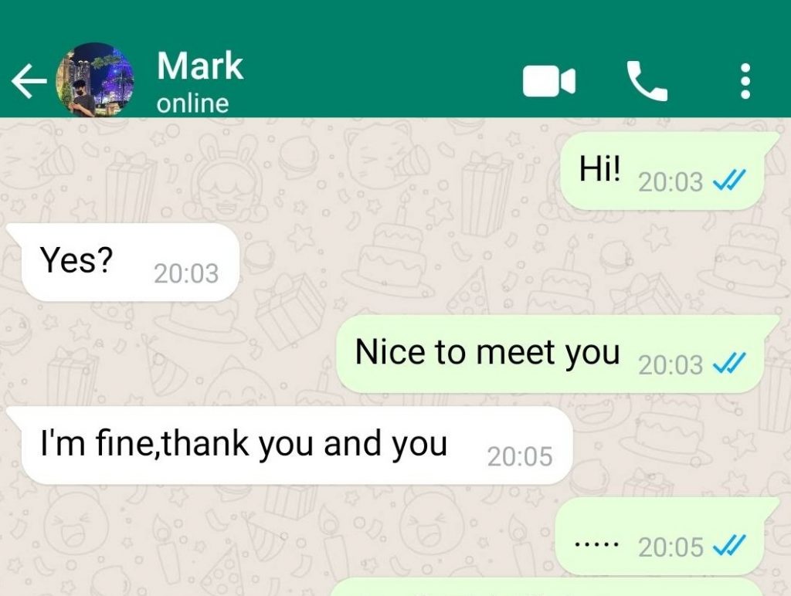Tap the read receipt ticks on "Hi!"
Viewport: 791px width, 596px height.
(728, 181)
